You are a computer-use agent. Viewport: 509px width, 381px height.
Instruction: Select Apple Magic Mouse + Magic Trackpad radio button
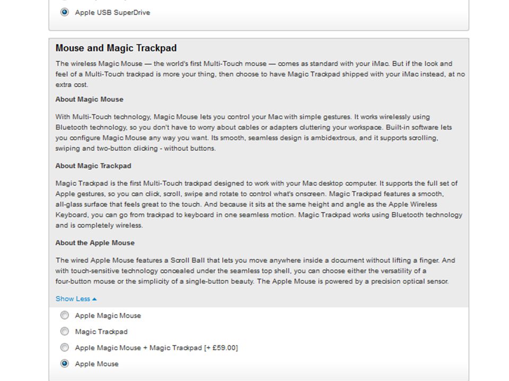[x=65, y=347]
